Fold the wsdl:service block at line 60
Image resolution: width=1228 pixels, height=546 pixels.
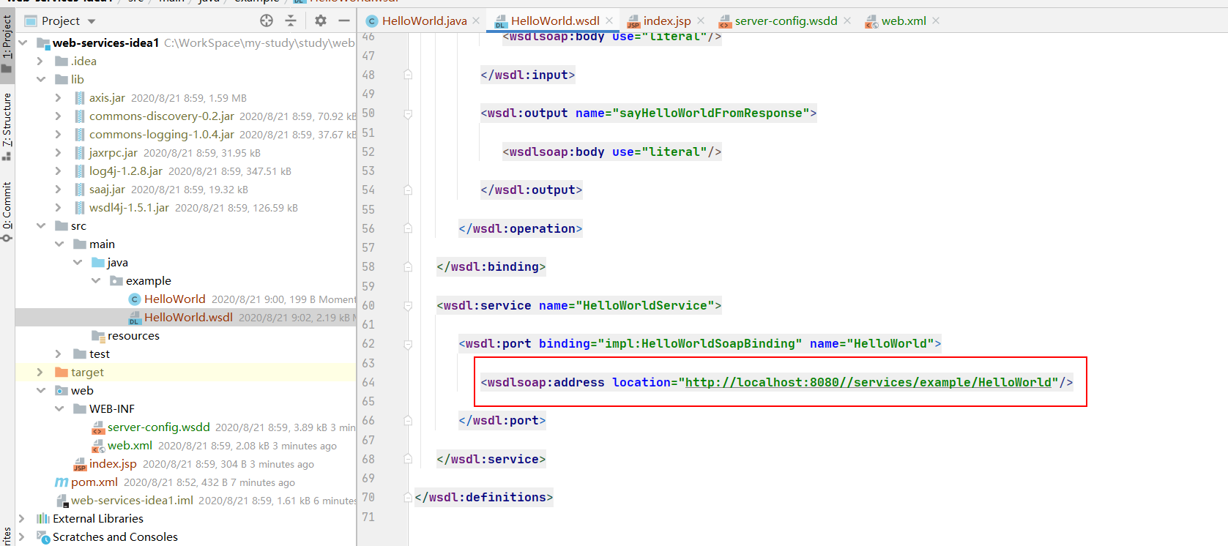tap(408, 305)
